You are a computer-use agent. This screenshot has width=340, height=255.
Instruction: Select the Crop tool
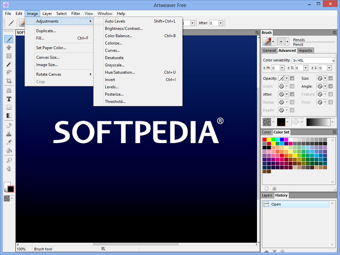coord(9,81)
